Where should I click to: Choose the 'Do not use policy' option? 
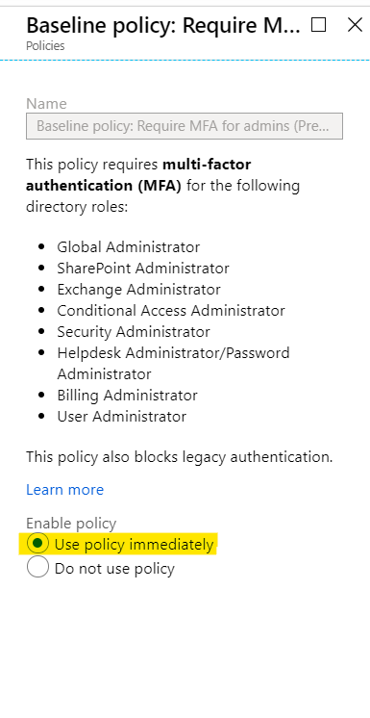[x=37, y=567]
